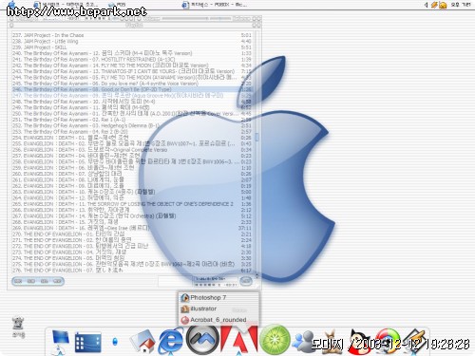The width and height of the screenshot is (475, 356).
Task: Open the blue control panel dock icon
Action: [x=88, y=343]
